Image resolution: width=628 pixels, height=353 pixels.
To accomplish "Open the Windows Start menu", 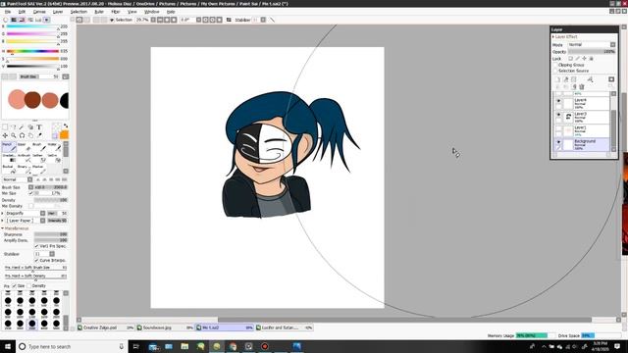I will click(x=8, y=346).
